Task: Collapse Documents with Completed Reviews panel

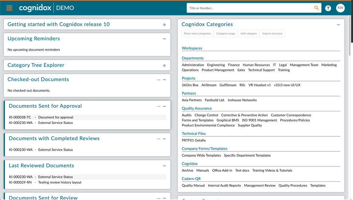Action: [x=164, y=139]
